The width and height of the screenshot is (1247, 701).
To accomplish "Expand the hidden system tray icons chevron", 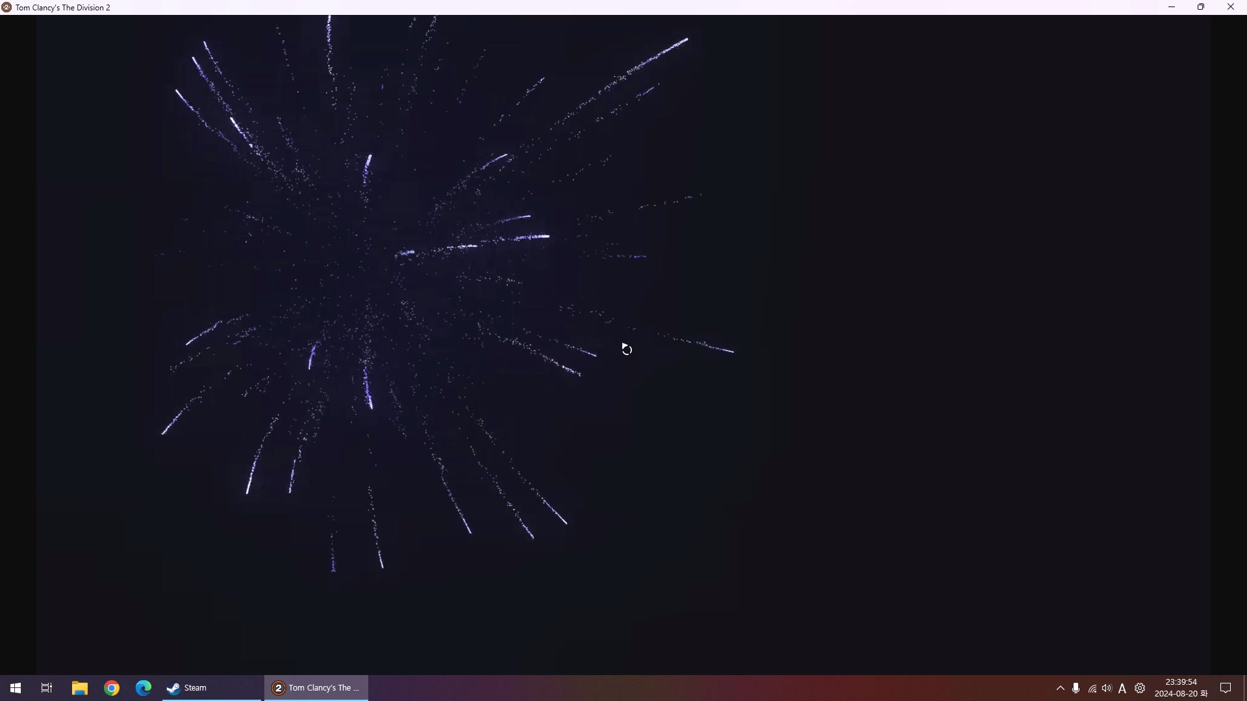I will point(1061,688).
